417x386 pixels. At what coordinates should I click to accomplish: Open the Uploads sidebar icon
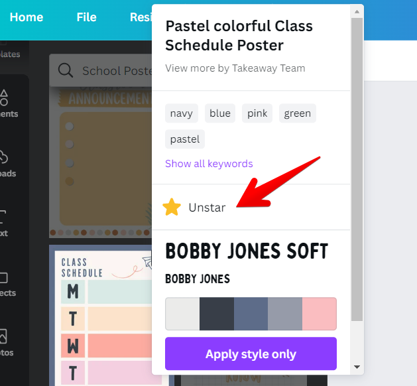5,158
